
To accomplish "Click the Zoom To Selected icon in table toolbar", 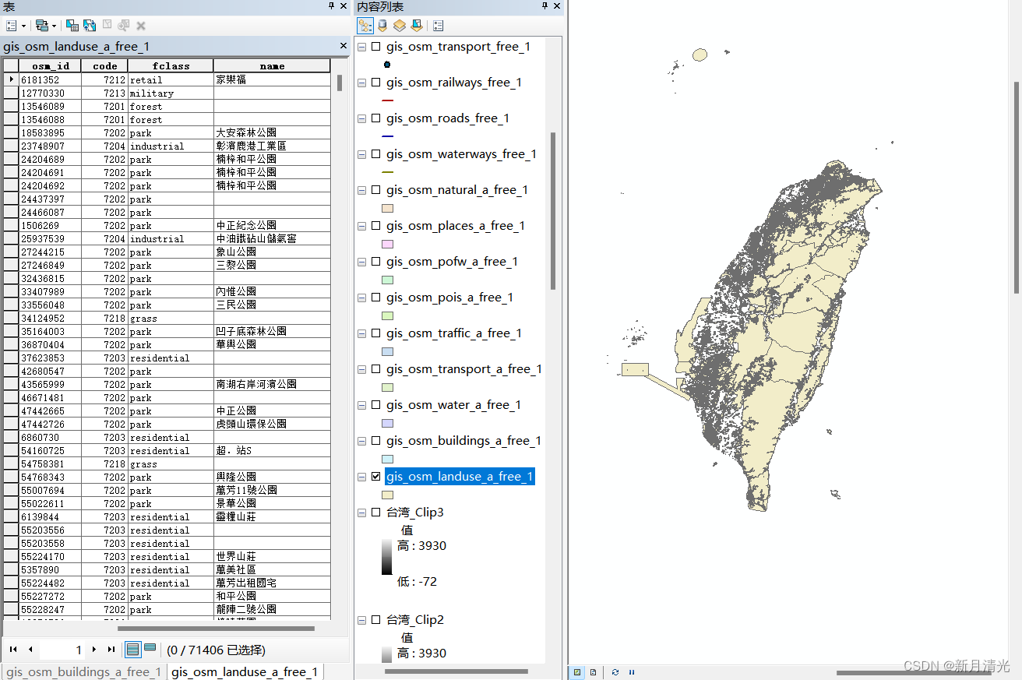I will point(124,26).
